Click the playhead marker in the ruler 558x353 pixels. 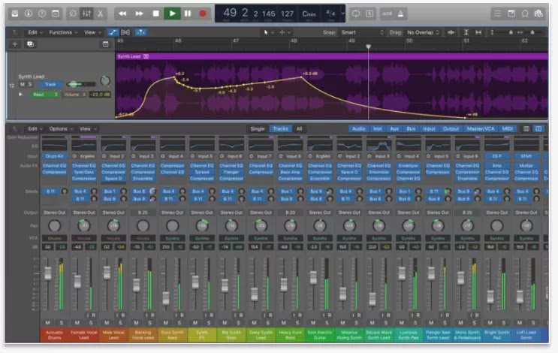pos(368,47)
